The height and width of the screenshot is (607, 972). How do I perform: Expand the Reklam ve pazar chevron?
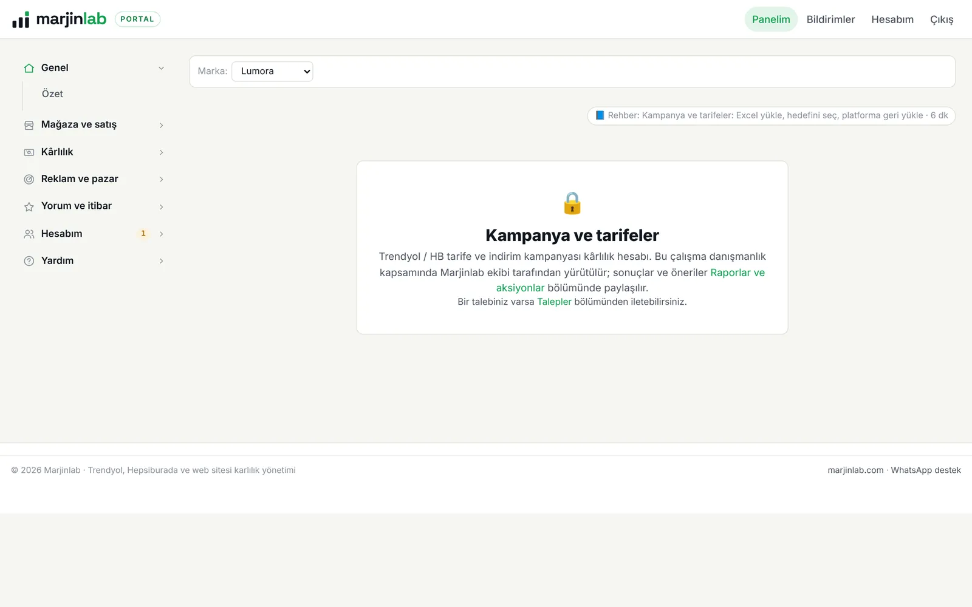click(161, 179)
